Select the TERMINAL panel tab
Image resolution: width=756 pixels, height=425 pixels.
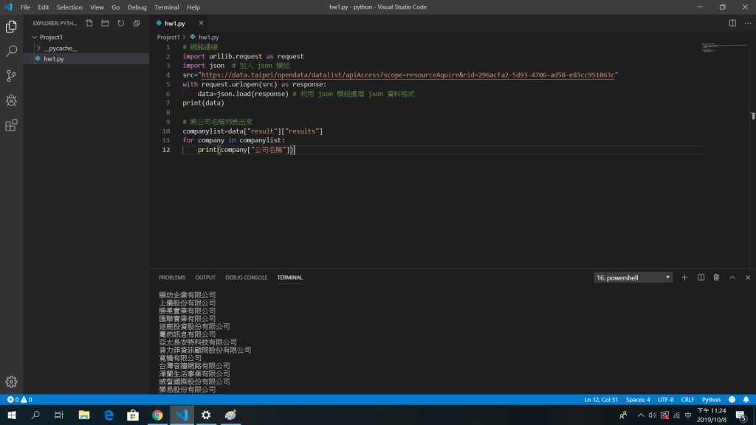point(289,277)
